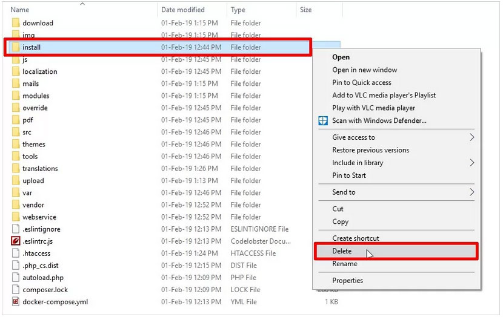The image size is (503, 317).
Task: Expand the Give access to submenu arrow
Action: pos(472,137)
